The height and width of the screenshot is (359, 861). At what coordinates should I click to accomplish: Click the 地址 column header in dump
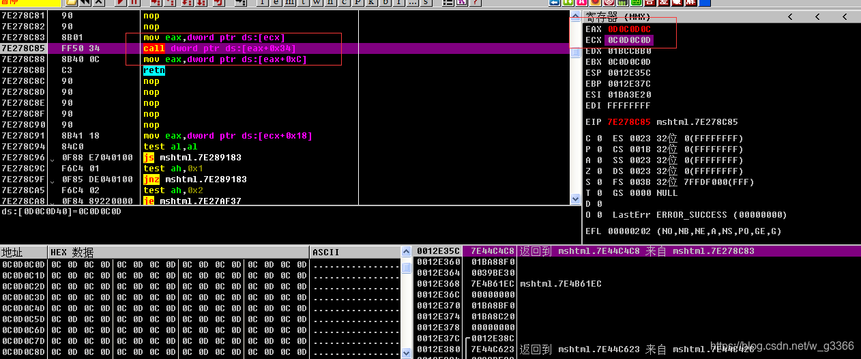pos(24,252)
